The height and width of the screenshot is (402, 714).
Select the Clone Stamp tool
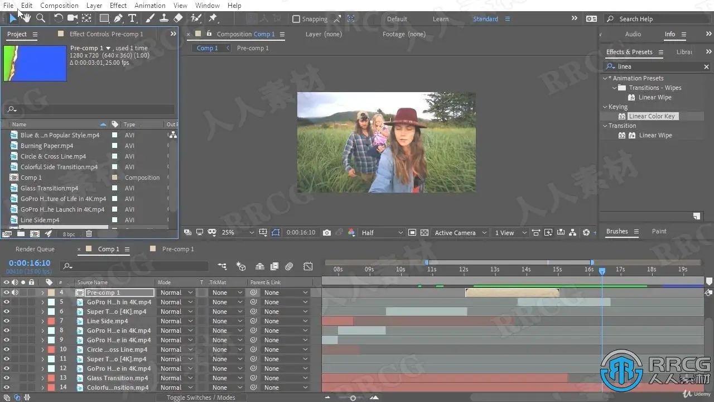pos(164,18)
